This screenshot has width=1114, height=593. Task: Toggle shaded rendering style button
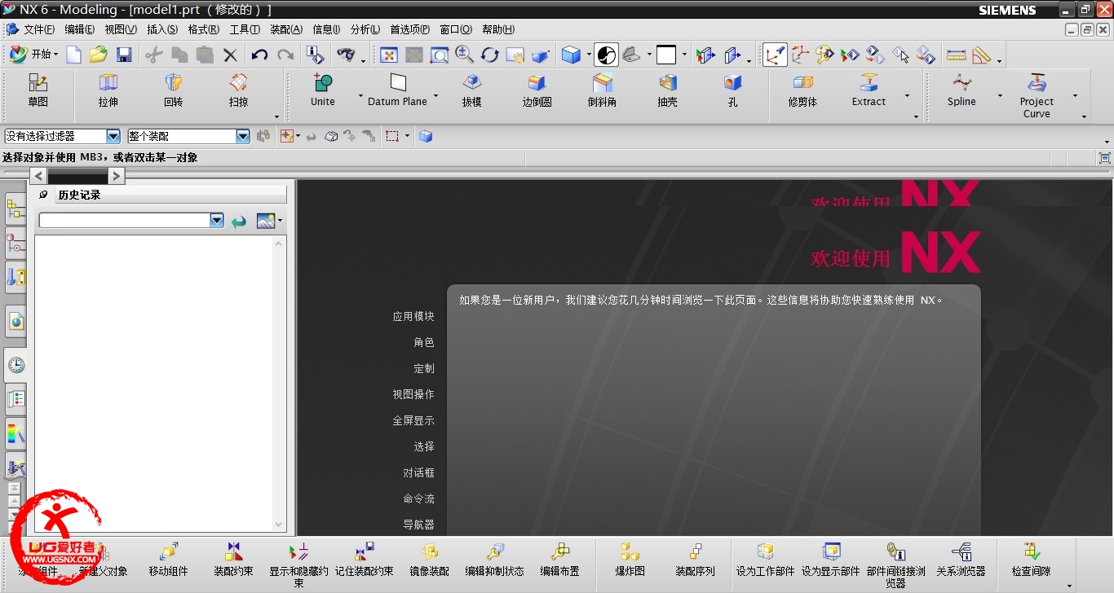click(x=606, y=55)
